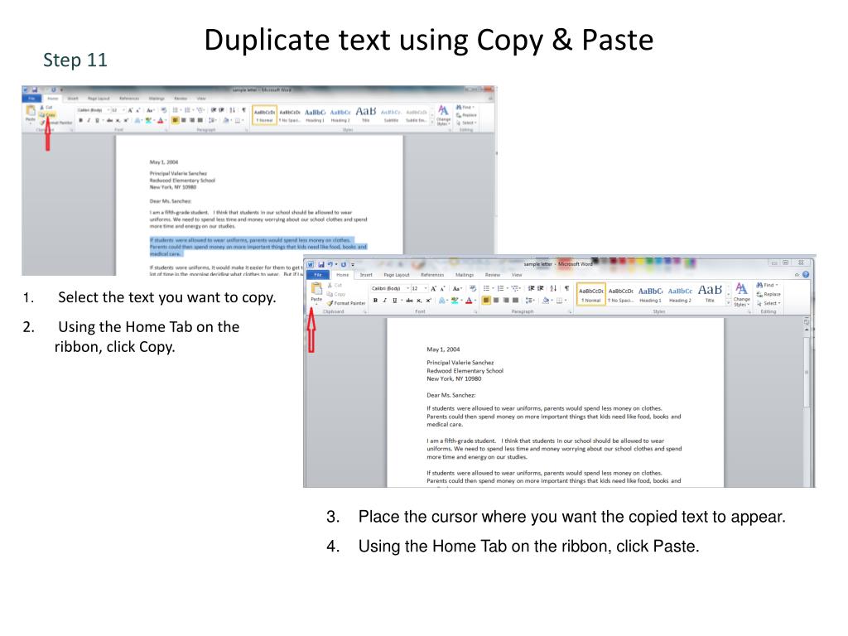
Task: Click Increase Indent in front Word window
Action: [540, 288]
